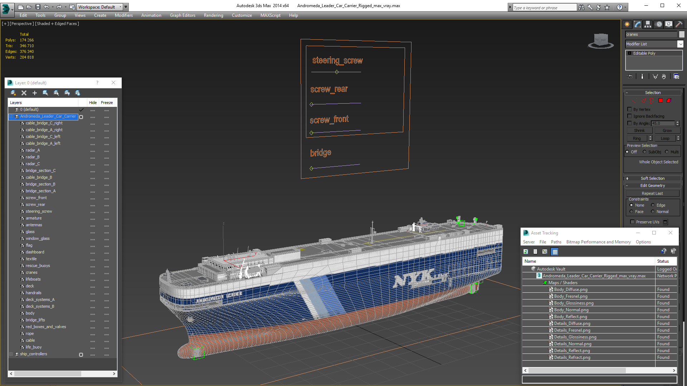Viewport: 687px width, 386px height.
Task: Select Face constraint radio button
Action: 631,212
